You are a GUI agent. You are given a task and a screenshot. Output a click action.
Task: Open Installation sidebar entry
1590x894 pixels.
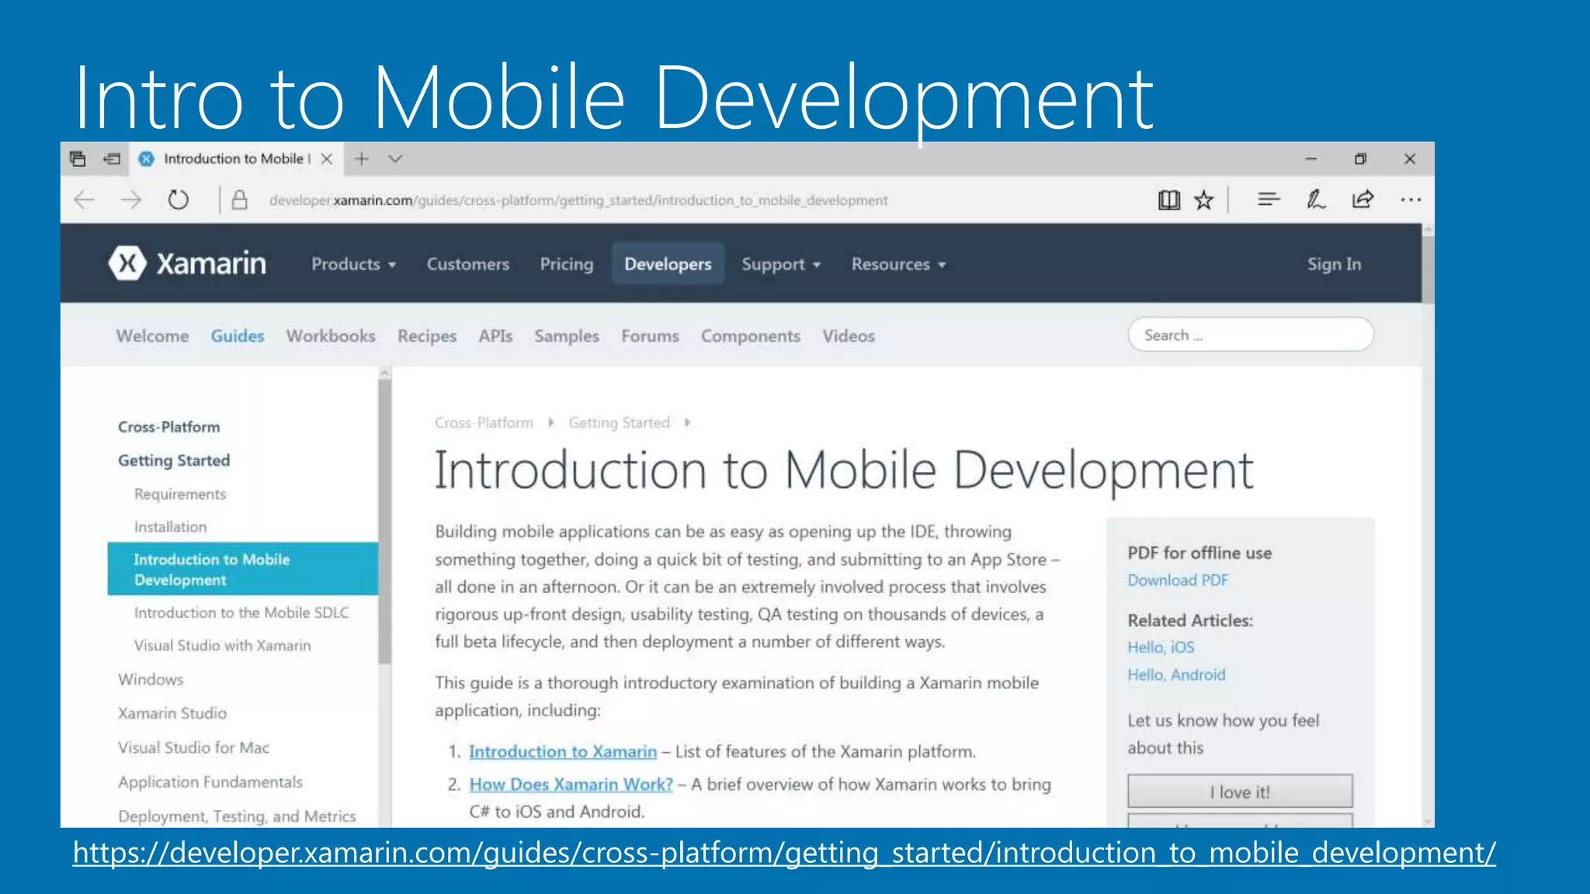pyautogui.click(x=170, y=527)
